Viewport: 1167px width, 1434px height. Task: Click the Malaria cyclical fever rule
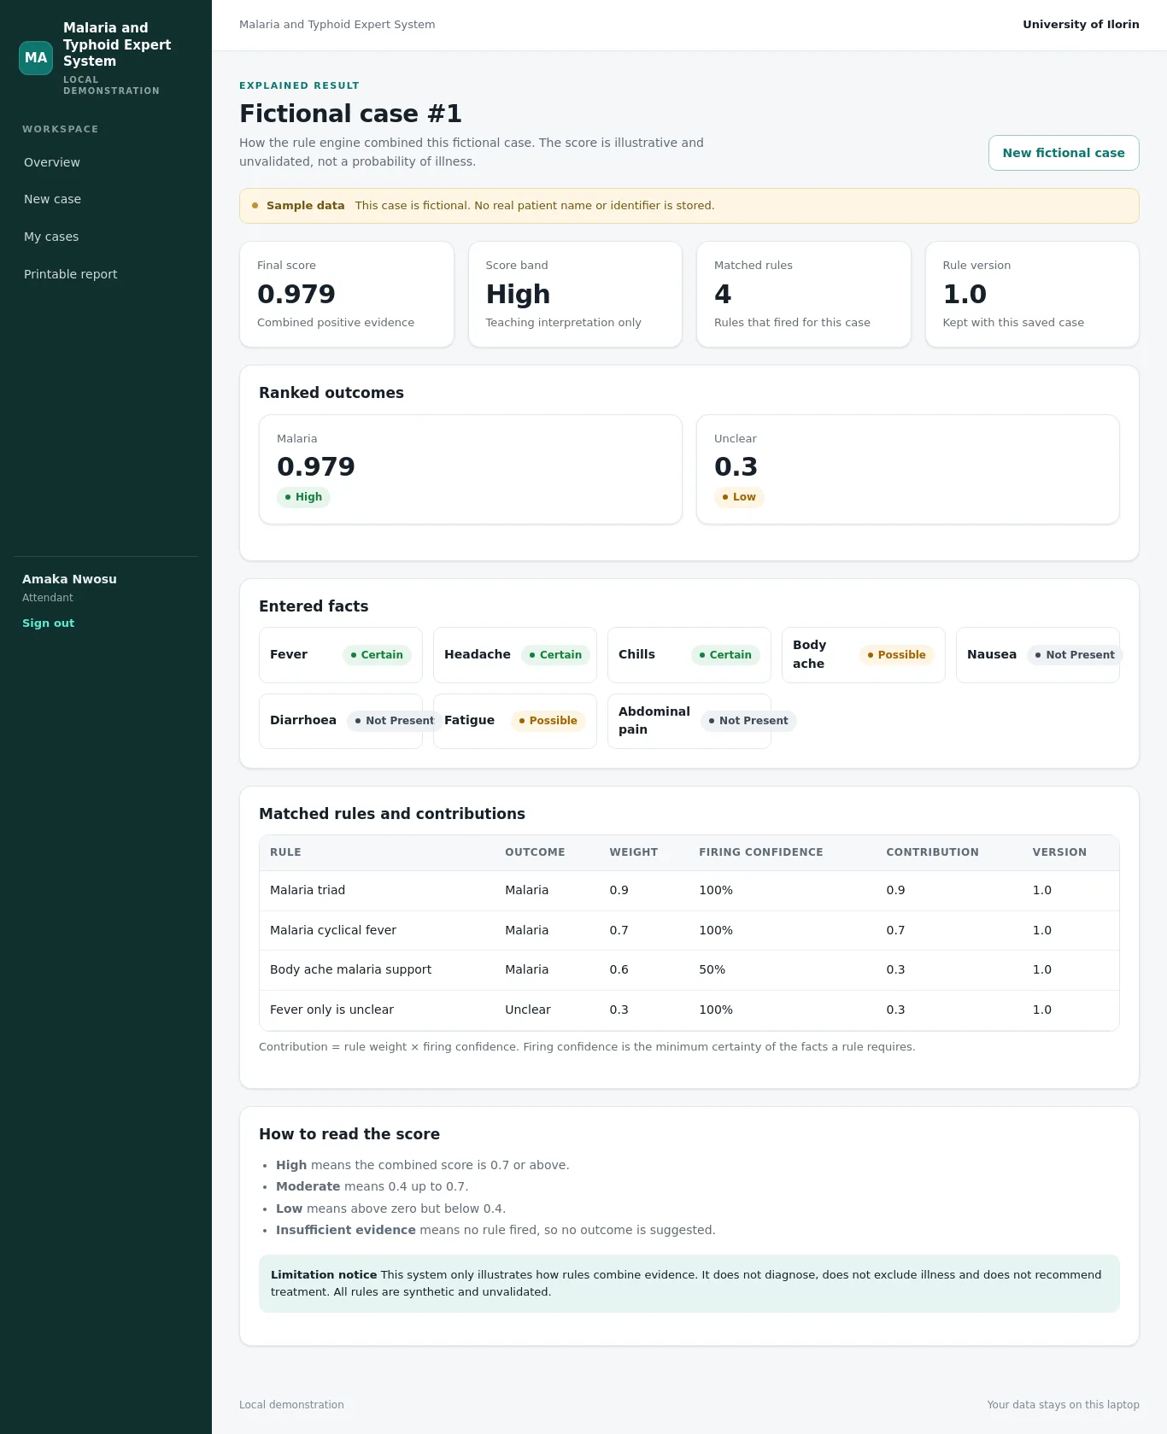click(689, 931)
